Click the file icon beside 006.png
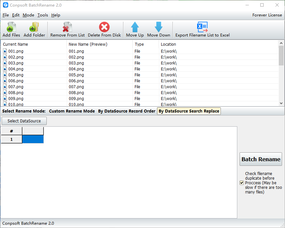 [5, 81]
